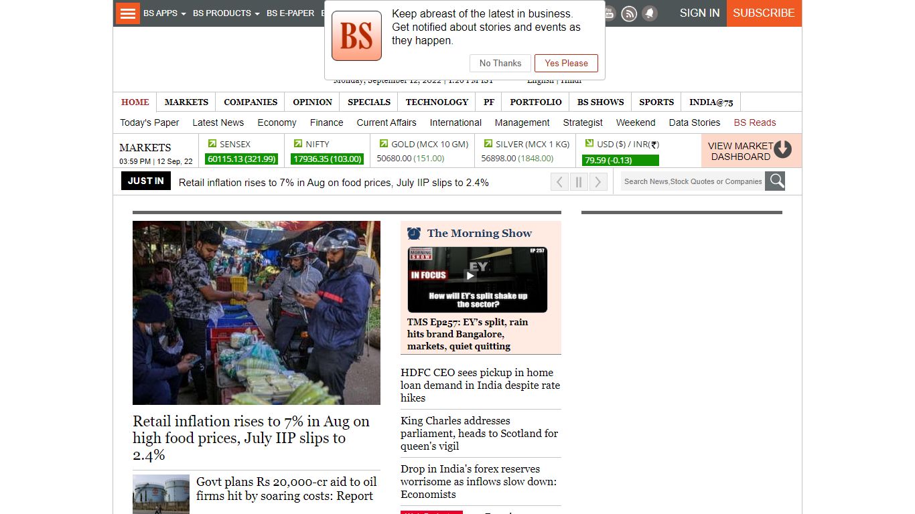Open Today's Paper submenu link
The width and height of the screenshot is (915, 514).
149,122
